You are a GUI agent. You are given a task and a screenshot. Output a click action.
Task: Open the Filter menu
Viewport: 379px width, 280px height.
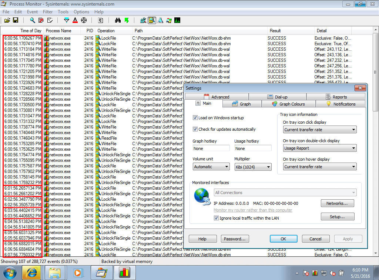point(48,12)
